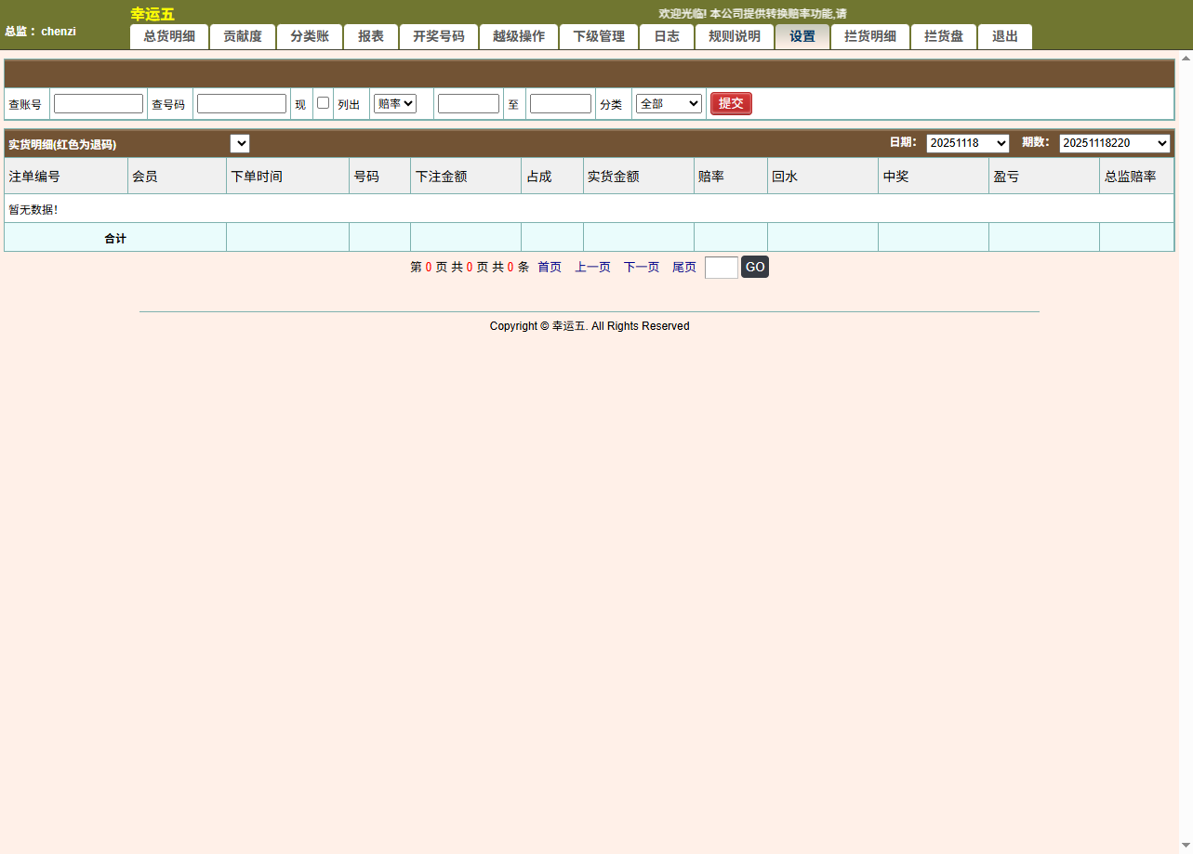Open the 拦货明细 tab
The image size is (1193, 854).
[x=869, y=36]
